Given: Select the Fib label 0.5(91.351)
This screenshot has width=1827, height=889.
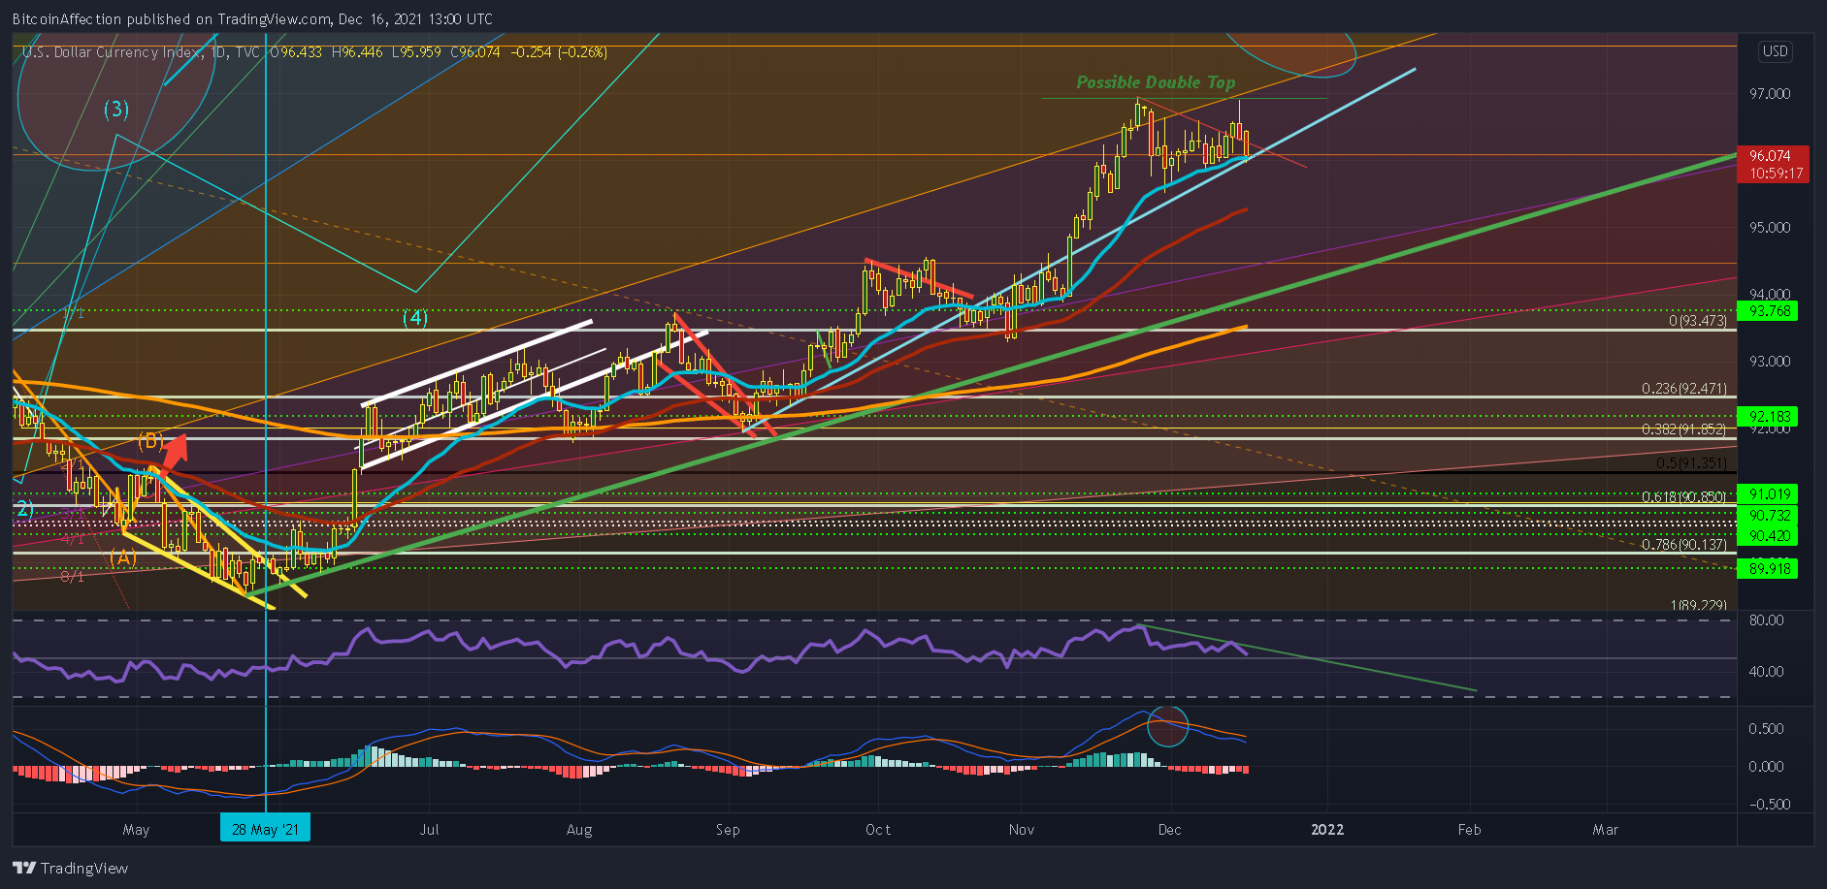Looking at the screenshot, I should pos(1691,463).
